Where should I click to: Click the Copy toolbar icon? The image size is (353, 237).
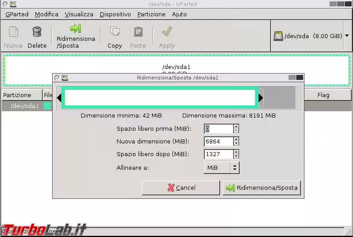pos(115,32)
